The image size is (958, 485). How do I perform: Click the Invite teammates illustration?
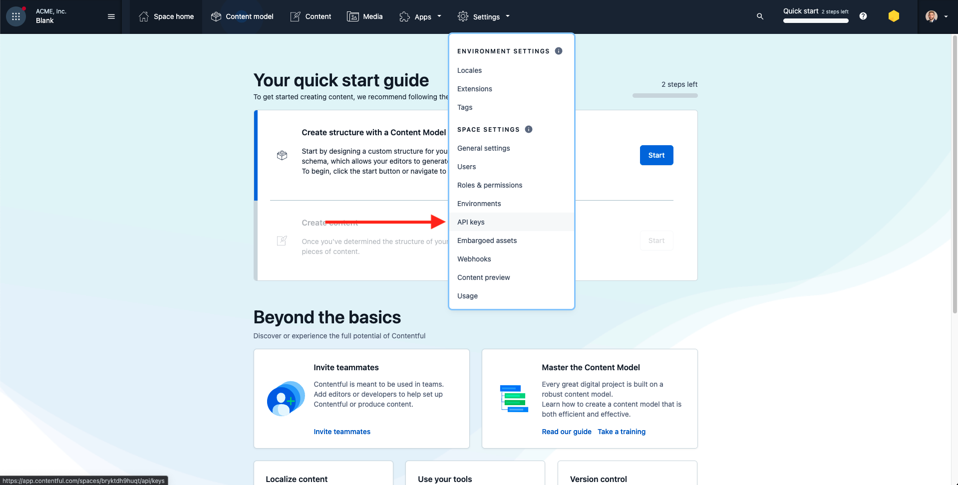click(x=286, y=399)
